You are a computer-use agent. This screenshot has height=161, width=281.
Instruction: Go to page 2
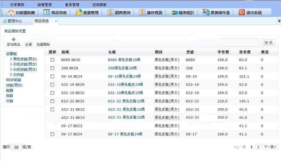[258, 147]
